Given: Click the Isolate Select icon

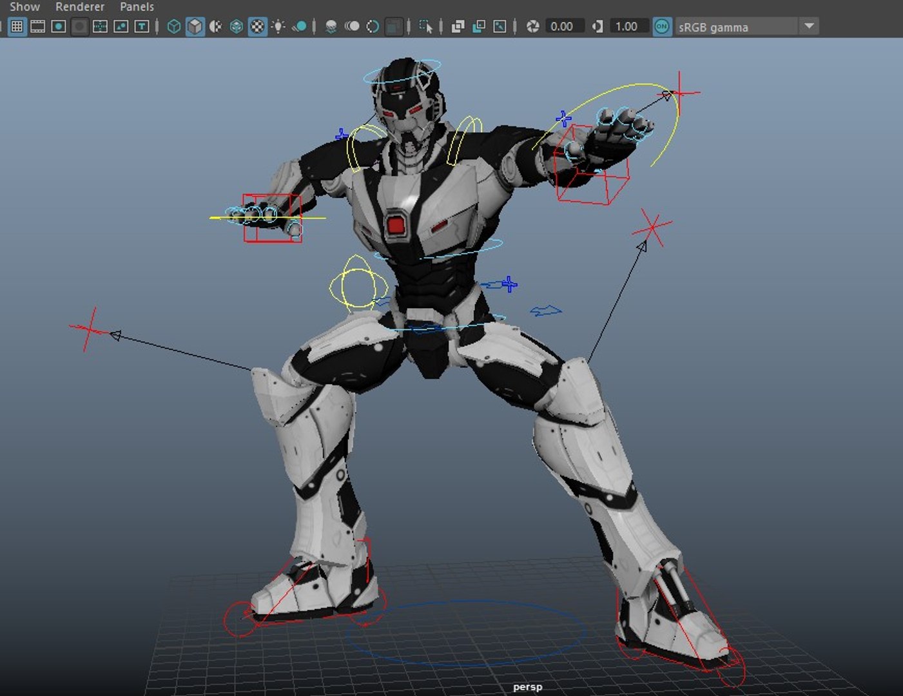Looking at the screenshot, I should 426,26.
